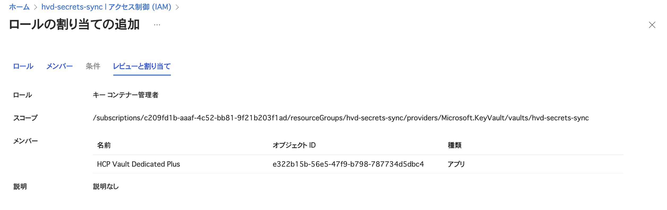Click the アプリ type cell
This screenshot has width=667, height=210.
(x=456, y=164)
